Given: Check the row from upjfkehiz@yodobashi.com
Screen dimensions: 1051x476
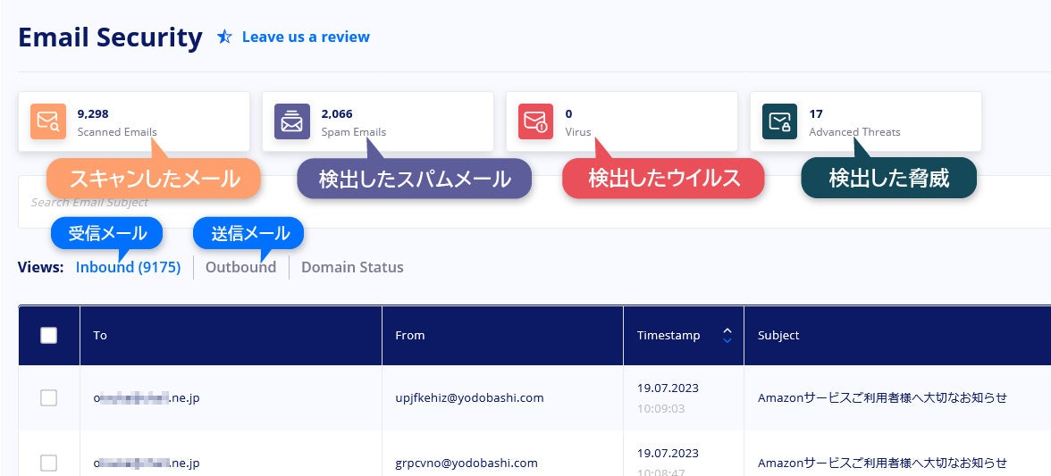Looking at the screenshot, I should pos(49,397).
